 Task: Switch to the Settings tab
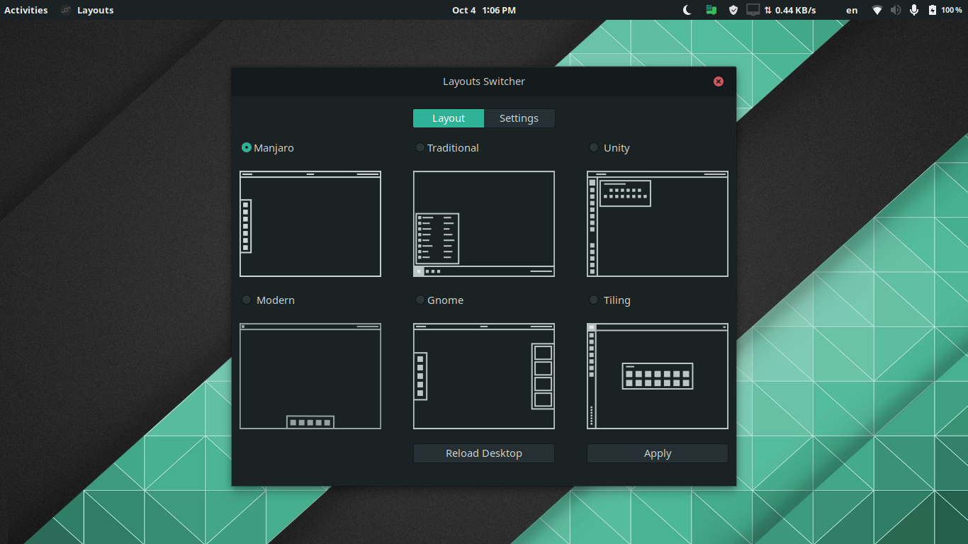click(x=519, y=118)
